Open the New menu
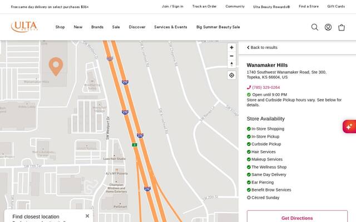Viewport: 356px width, 222px height. [x=78, y=27]
